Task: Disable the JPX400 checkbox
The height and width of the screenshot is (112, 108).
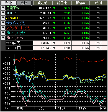Action: coord(3,18)
